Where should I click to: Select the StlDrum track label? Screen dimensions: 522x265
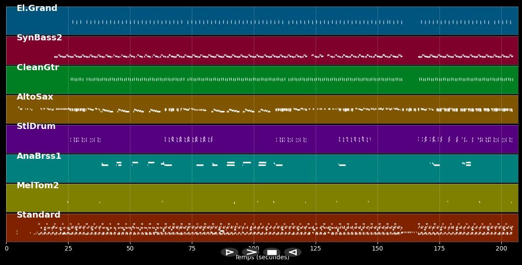pos(36,126)
